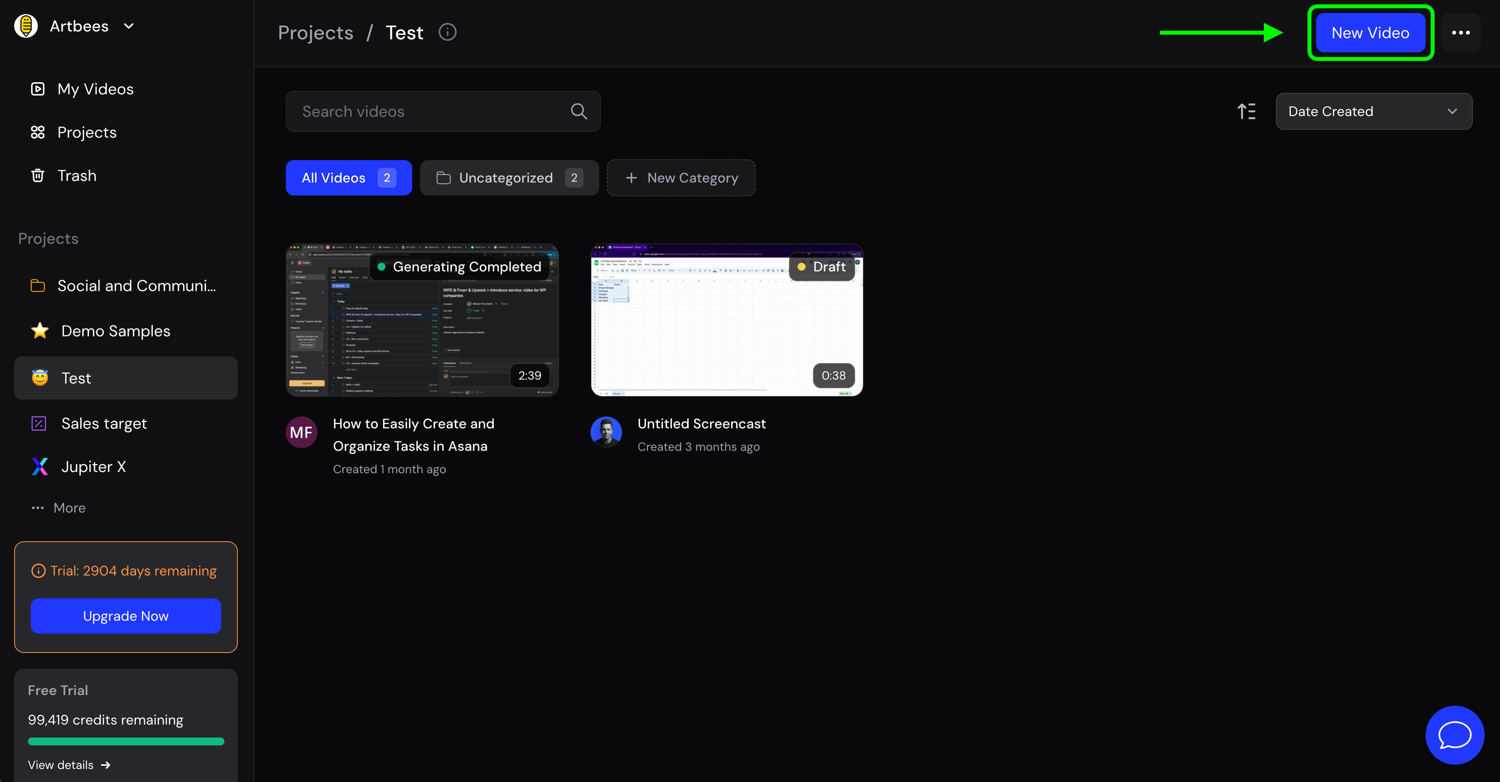This screenshot has height=782, width=1500.
Task: Open the Trash section
Action: 76,175
